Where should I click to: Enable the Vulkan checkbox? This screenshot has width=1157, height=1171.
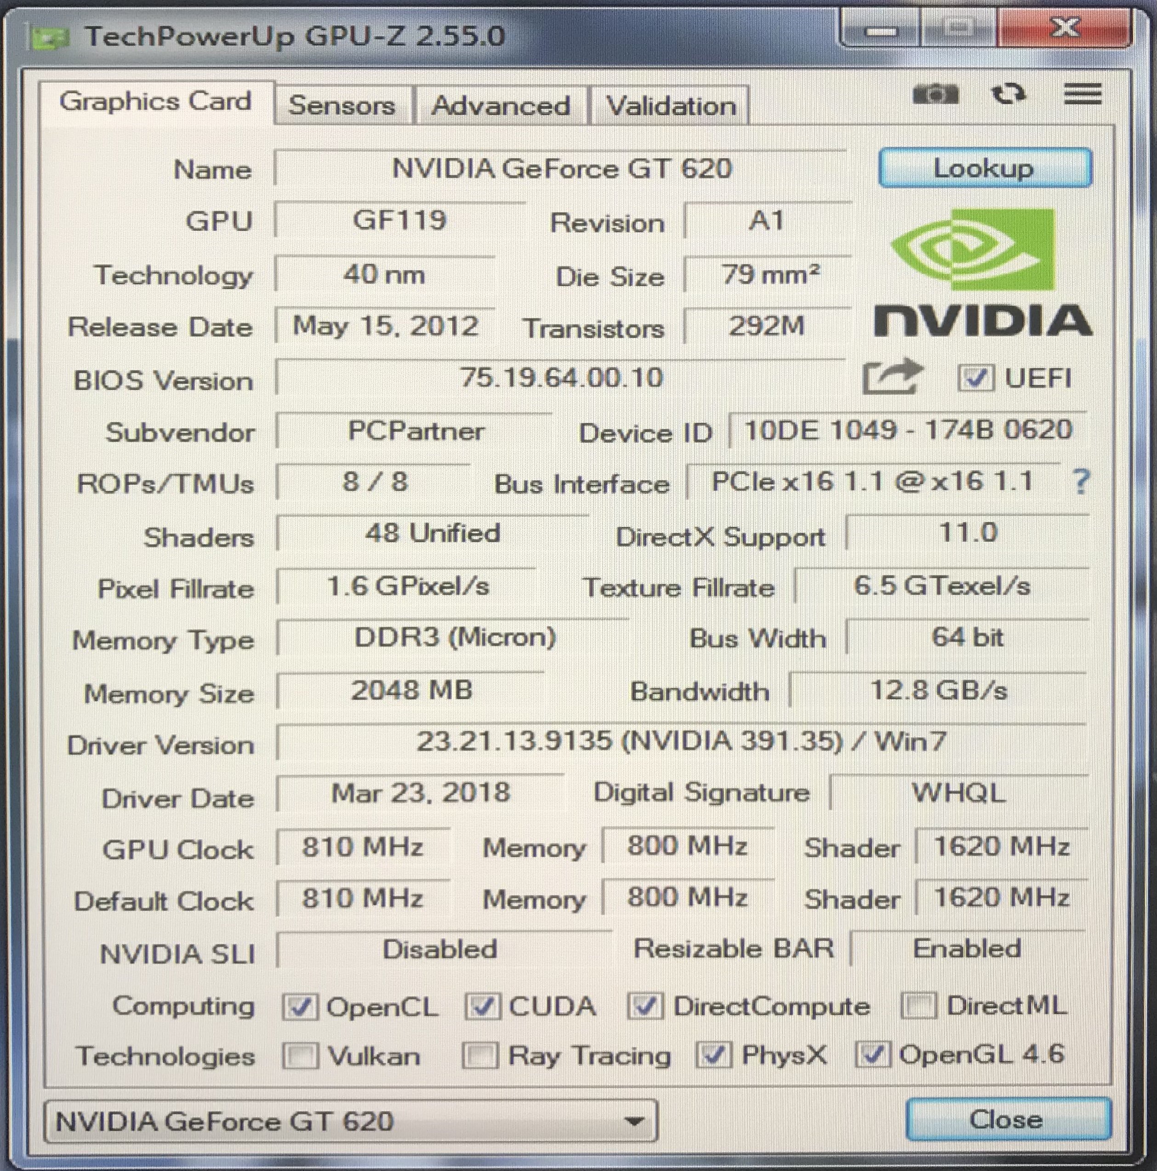click(x=300, y=1057)
